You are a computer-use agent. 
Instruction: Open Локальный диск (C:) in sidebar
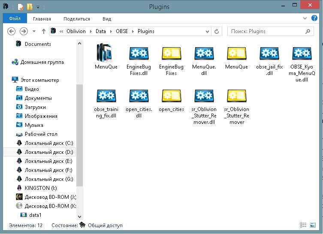pos(49,143)
